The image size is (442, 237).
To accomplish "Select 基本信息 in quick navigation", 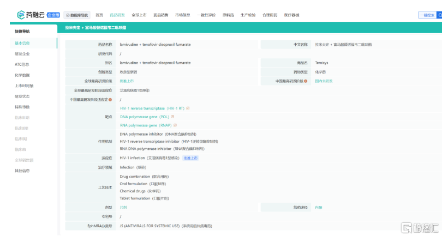I will click(22, 43).
